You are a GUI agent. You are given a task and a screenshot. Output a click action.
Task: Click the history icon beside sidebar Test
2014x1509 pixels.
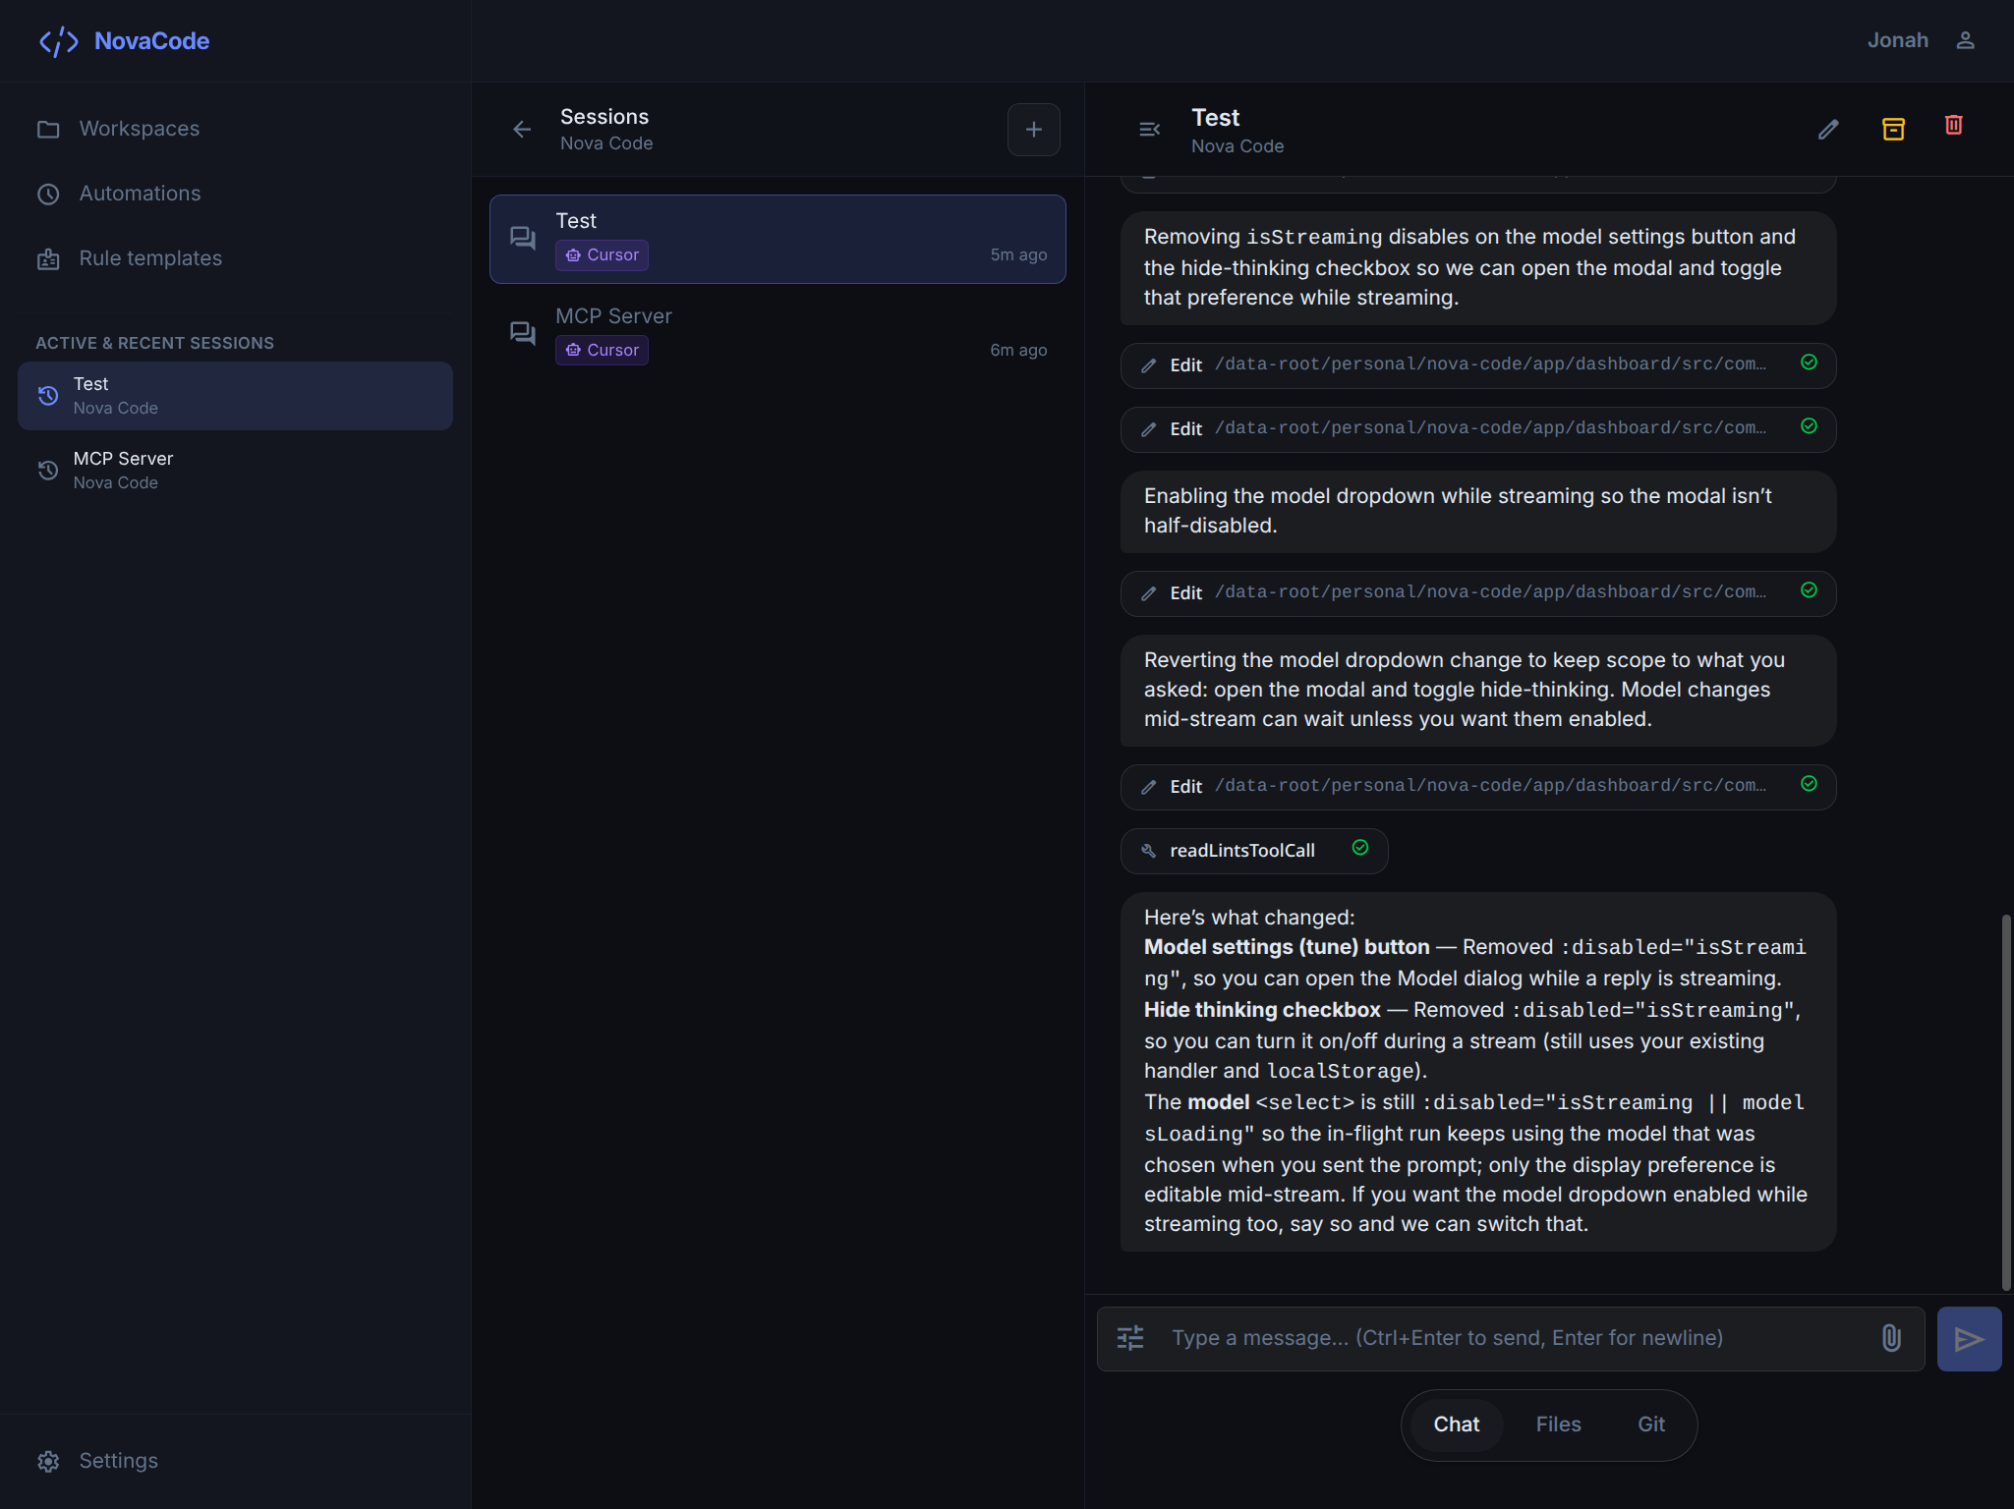point(48,396)
